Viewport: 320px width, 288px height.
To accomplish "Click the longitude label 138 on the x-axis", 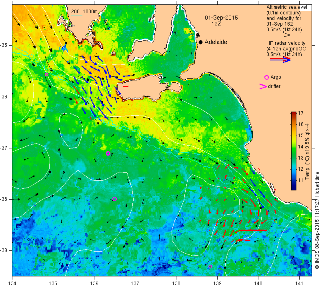I will point(176,283).
